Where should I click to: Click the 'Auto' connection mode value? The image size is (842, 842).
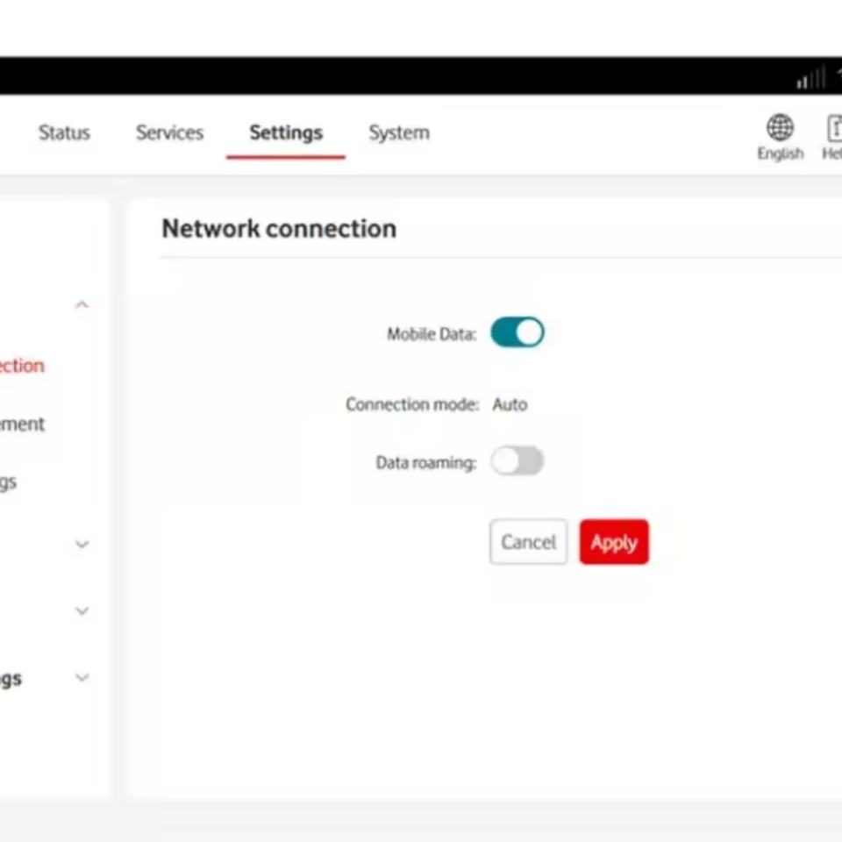[x=510, y=404]
